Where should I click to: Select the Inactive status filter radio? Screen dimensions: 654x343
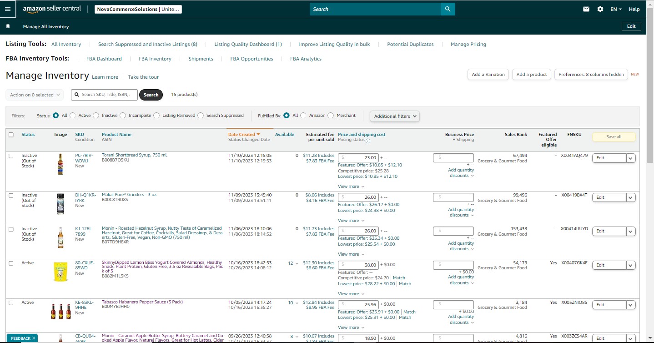(x=96, y=116)
